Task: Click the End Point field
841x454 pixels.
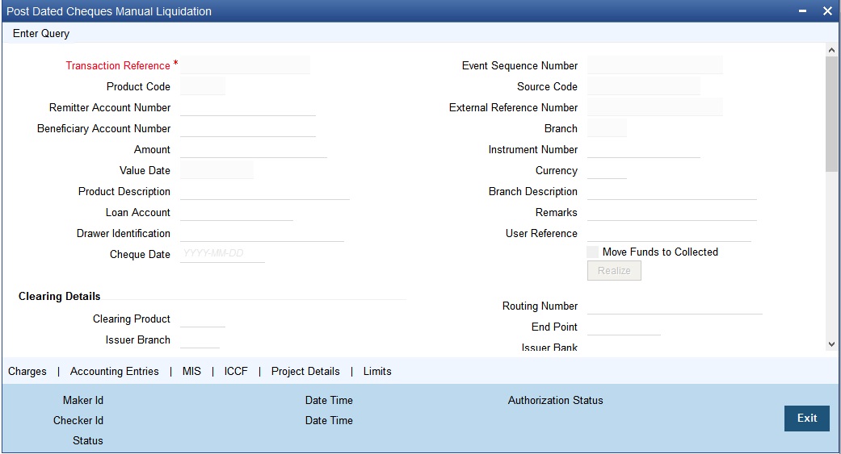Action: [x=624, y=327]
